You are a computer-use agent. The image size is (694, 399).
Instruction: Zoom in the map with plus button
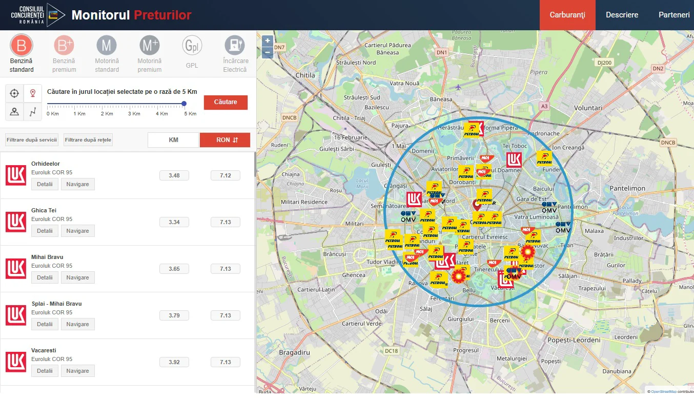(268, 41)
